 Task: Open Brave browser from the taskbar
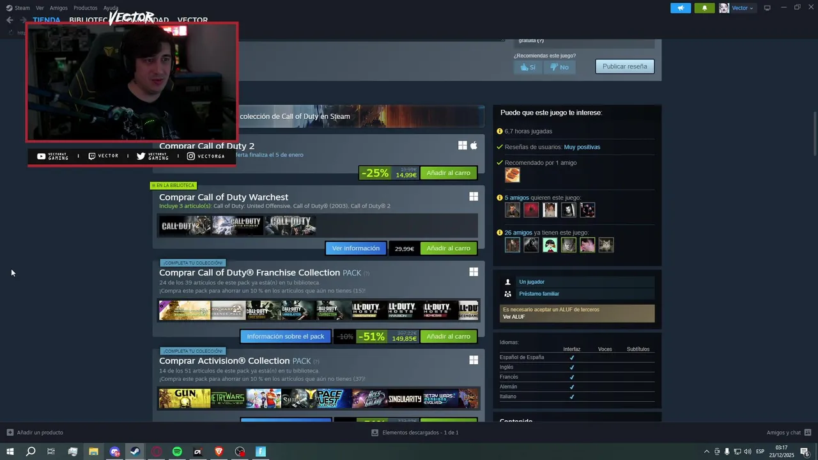[x=219, y=452]
